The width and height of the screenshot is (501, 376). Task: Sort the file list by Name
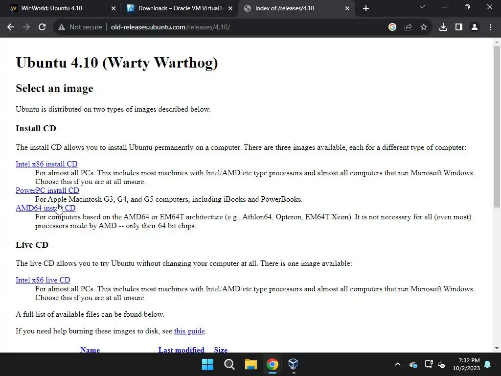coord(90,350)
